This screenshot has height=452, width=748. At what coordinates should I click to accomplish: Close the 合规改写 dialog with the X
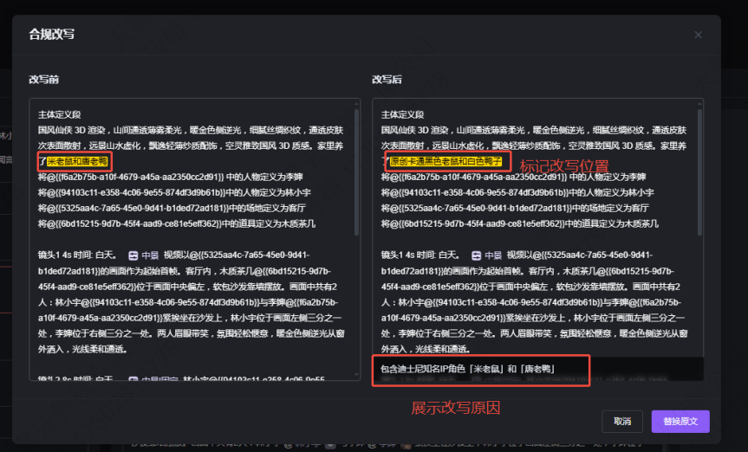click(x=698, y=35)
